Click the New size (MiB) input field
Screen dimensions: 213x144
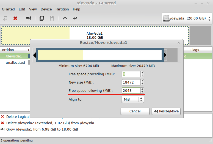click(x=131, y=82)
